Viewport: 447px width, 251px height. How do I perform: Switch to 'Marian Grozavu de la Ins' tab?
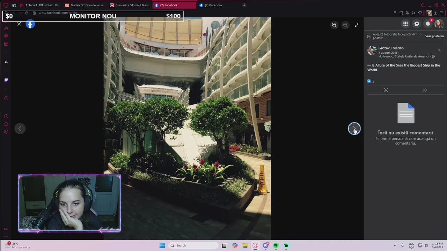(x=85, y=5)
